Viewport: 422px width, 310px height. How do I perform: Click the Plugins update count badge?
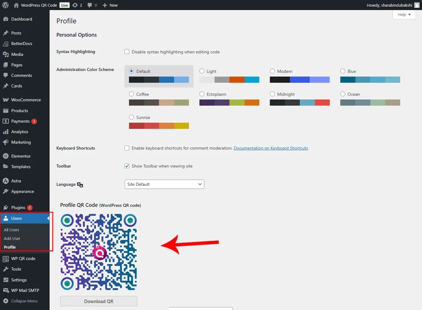(30, 208)
